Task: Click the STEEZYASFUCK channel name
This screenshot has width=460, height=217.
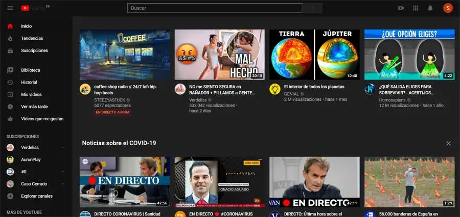Action: [x=110, y=100]
